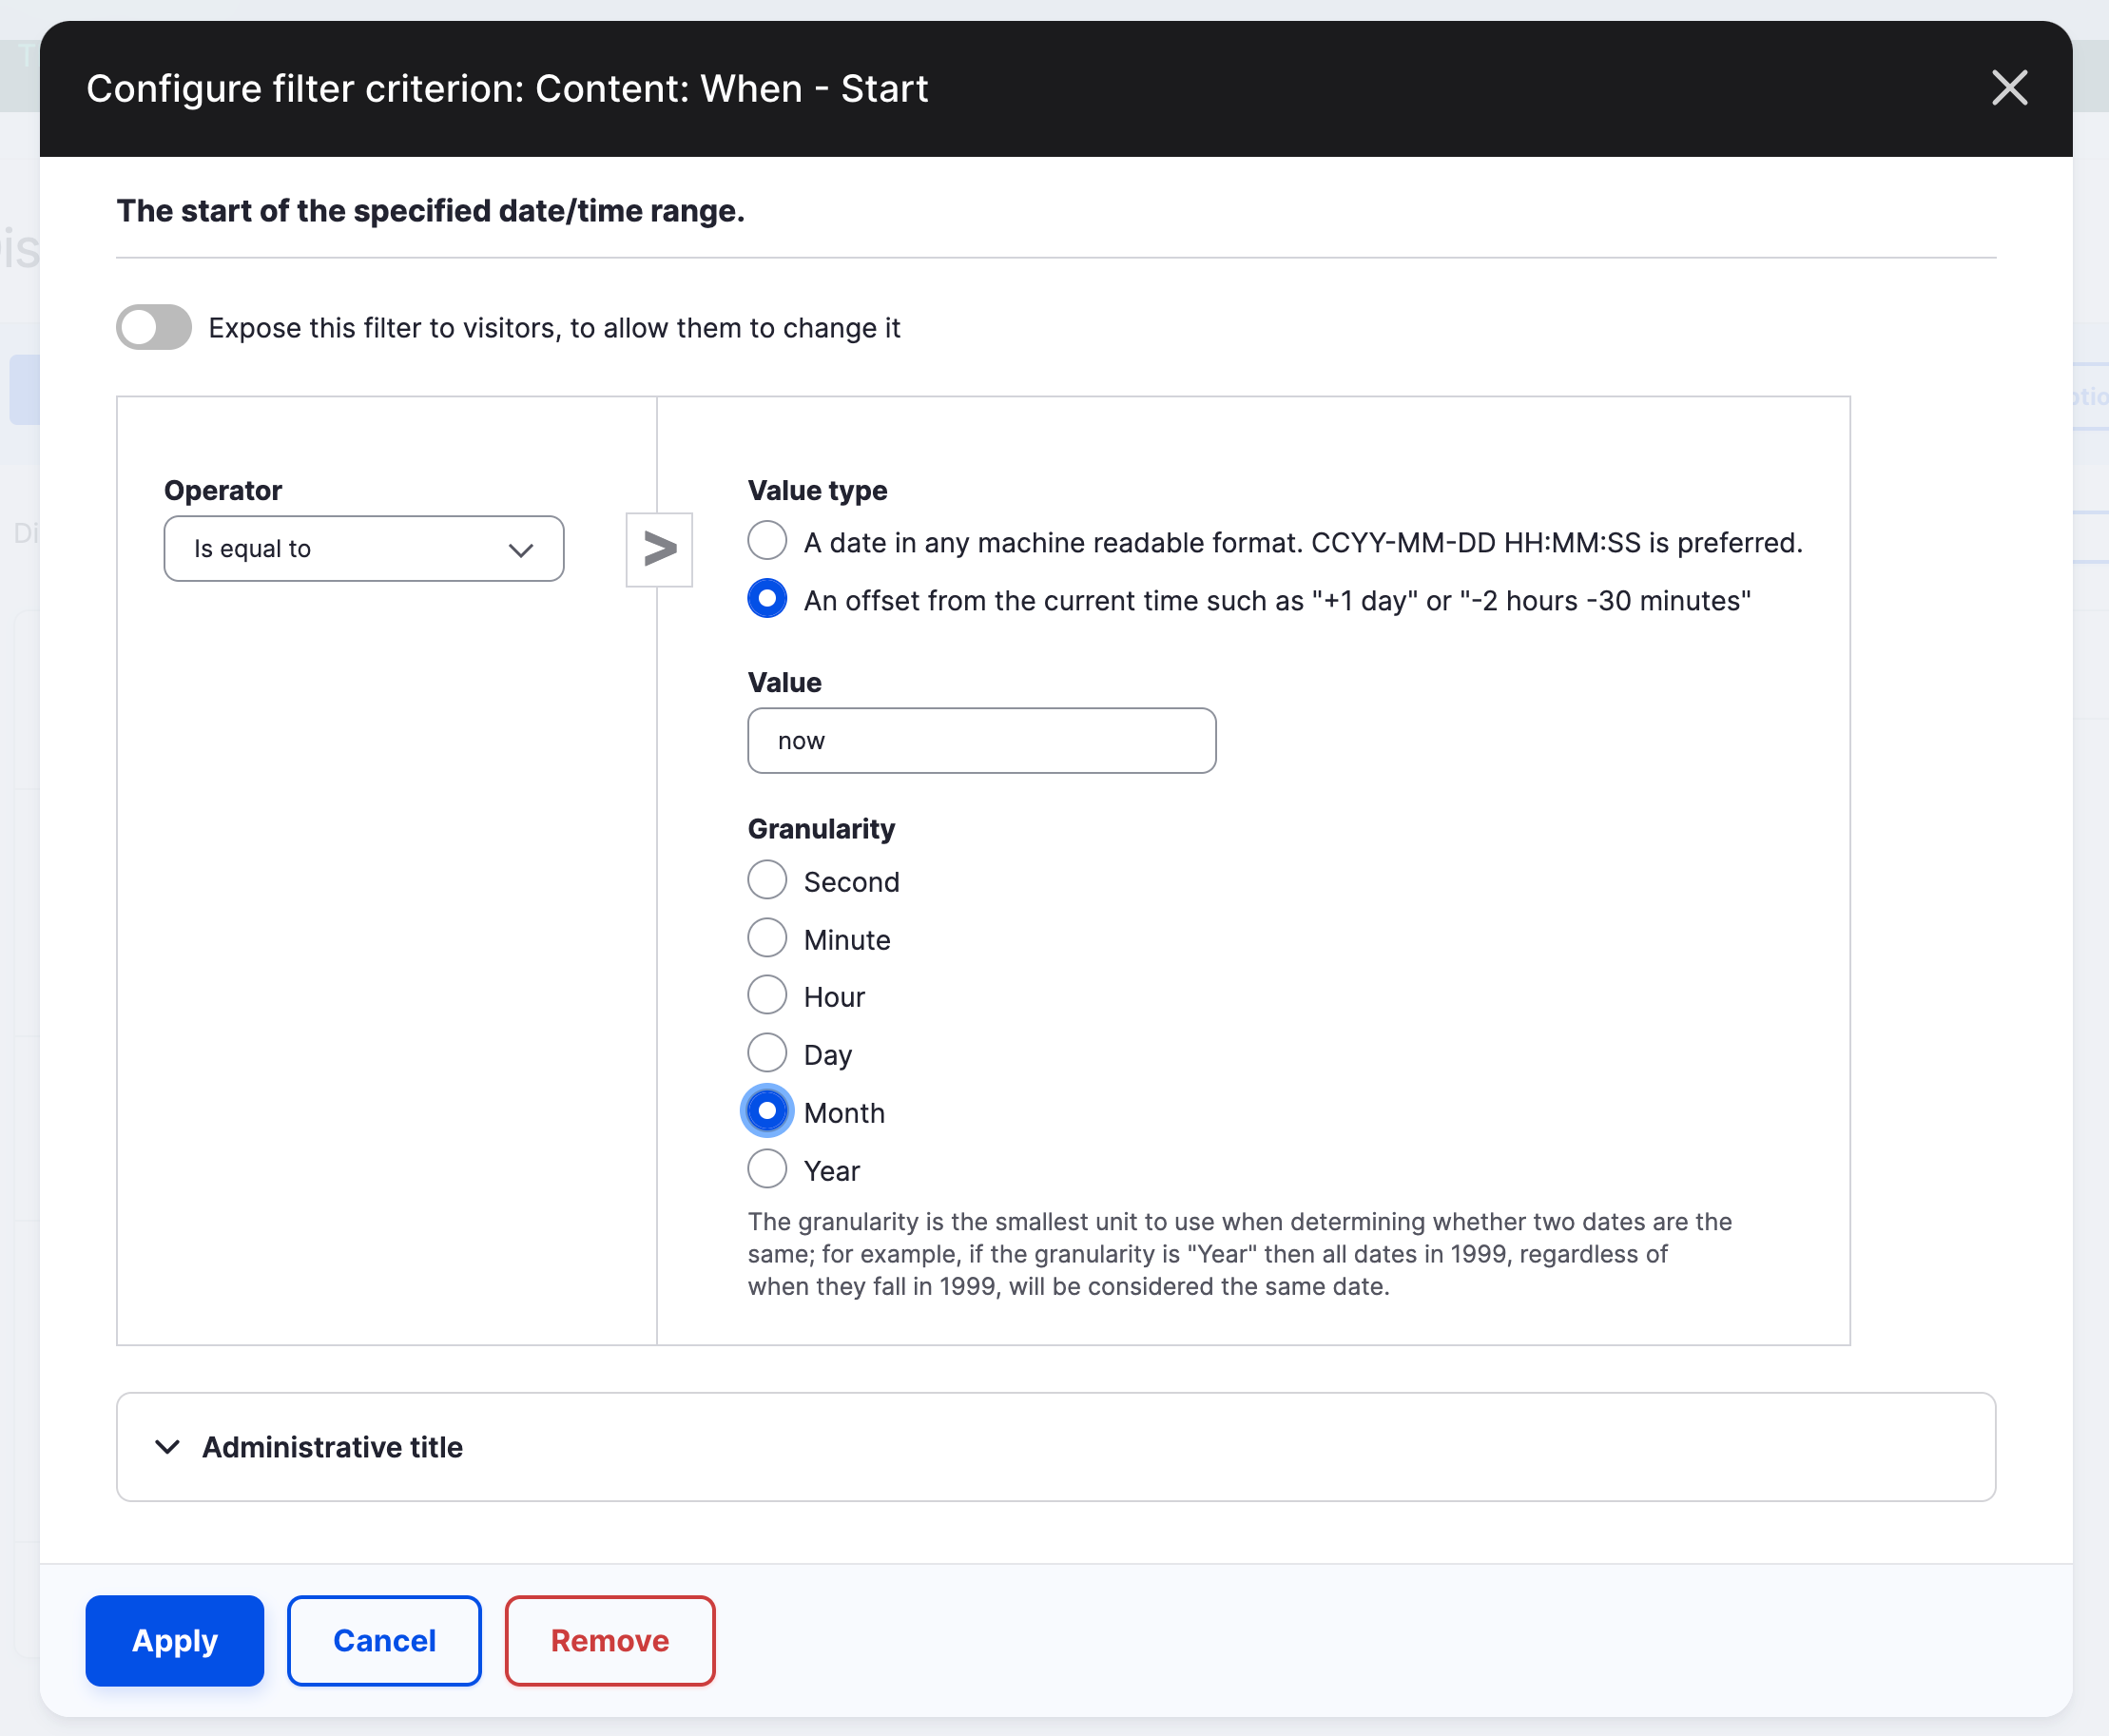The width and height of the screenshot is (2109, 1736).
Task: Set granularity to Minute
Action: tap(766, 937)
